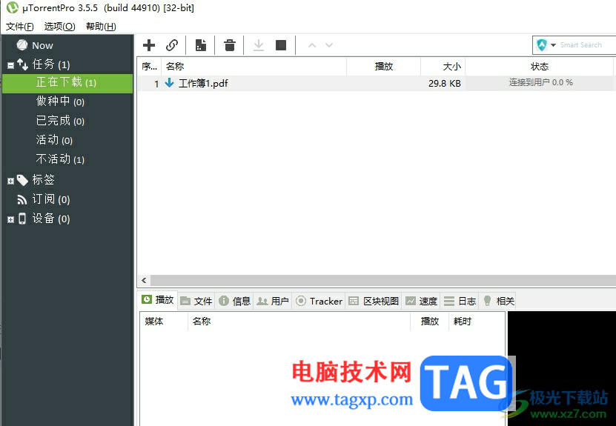This screenshot has height=426, width=616.
Task: Click blue download arrow of 工作簿1.pdf
Action: (x=169, y=83)
